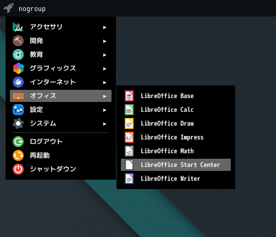The height and width of the screenshot is (237, 276).
Task: Click the sliders icon for 設定
Action: 18,110
